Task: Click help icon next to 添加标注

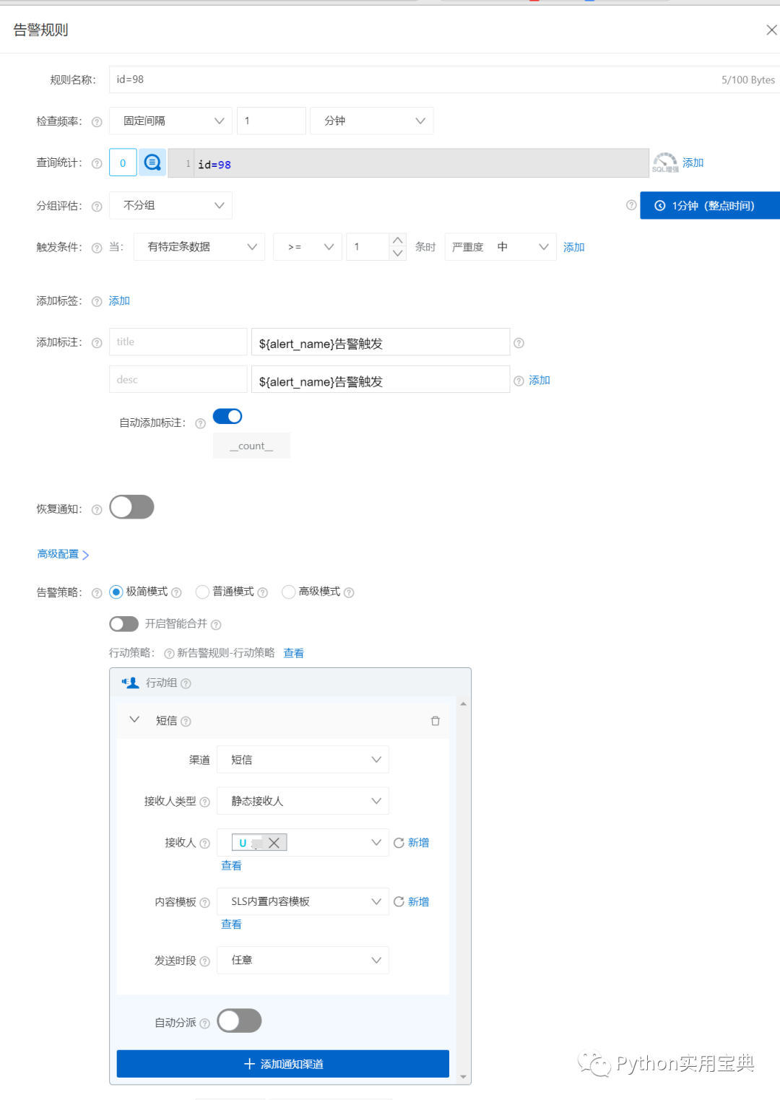Action: coord(97,343)
